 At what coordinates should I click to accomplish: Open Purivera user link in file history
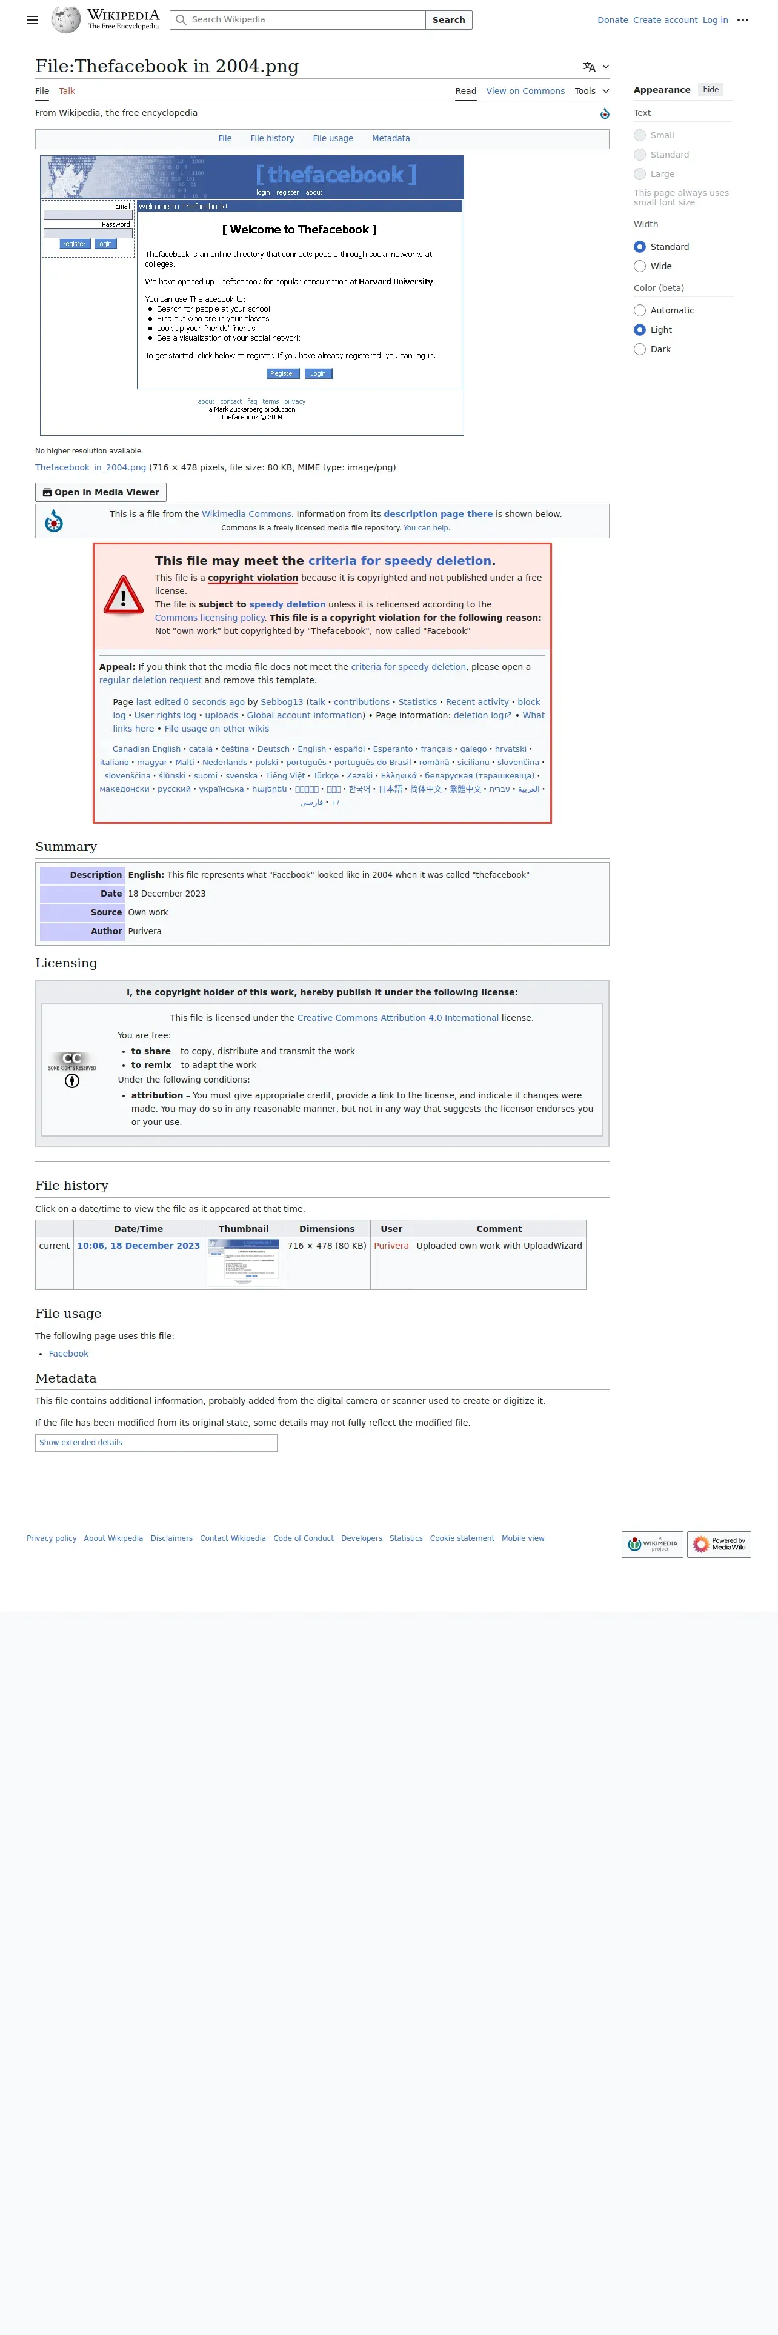pos(391,1246)
